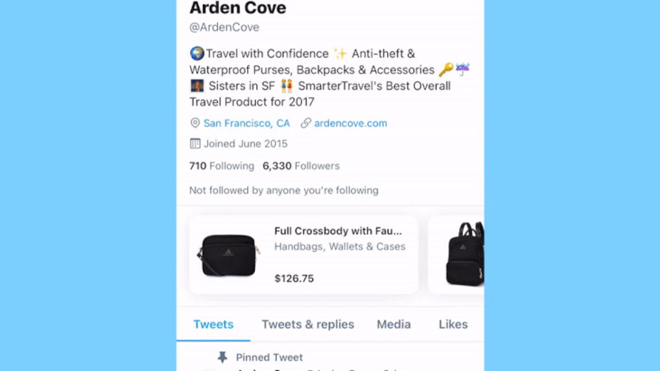Open the Full Crossbody with Fau... product title
This screenshot has height=371, width=660.
coord(338,231)
